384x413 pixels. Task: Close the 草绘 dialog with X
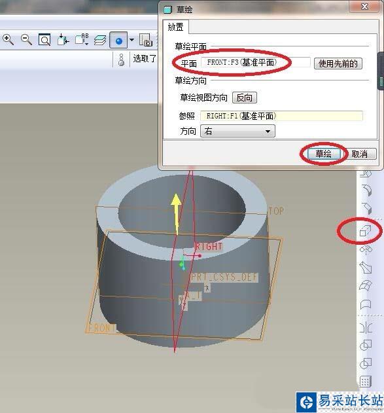click(x=364, y=7)
